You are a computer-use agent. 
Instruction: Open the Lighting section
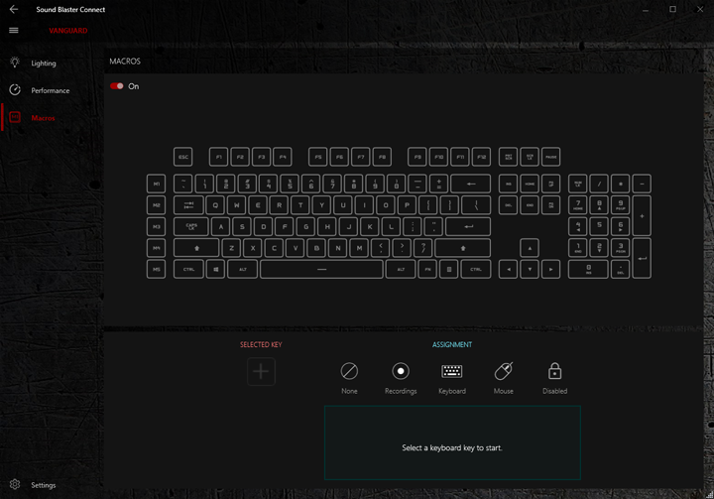(x=43, y=63)
